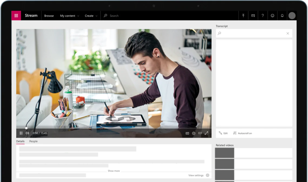Expand the Create dropdown menu
This screenshot has height=182, width=308.
pyautogui.click(x=91, y=16)
